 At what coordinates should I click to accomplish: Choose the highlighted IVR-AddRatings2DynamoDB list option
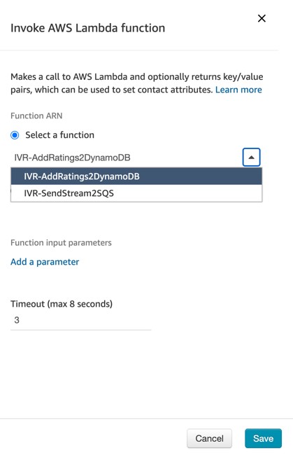point(136,176)
